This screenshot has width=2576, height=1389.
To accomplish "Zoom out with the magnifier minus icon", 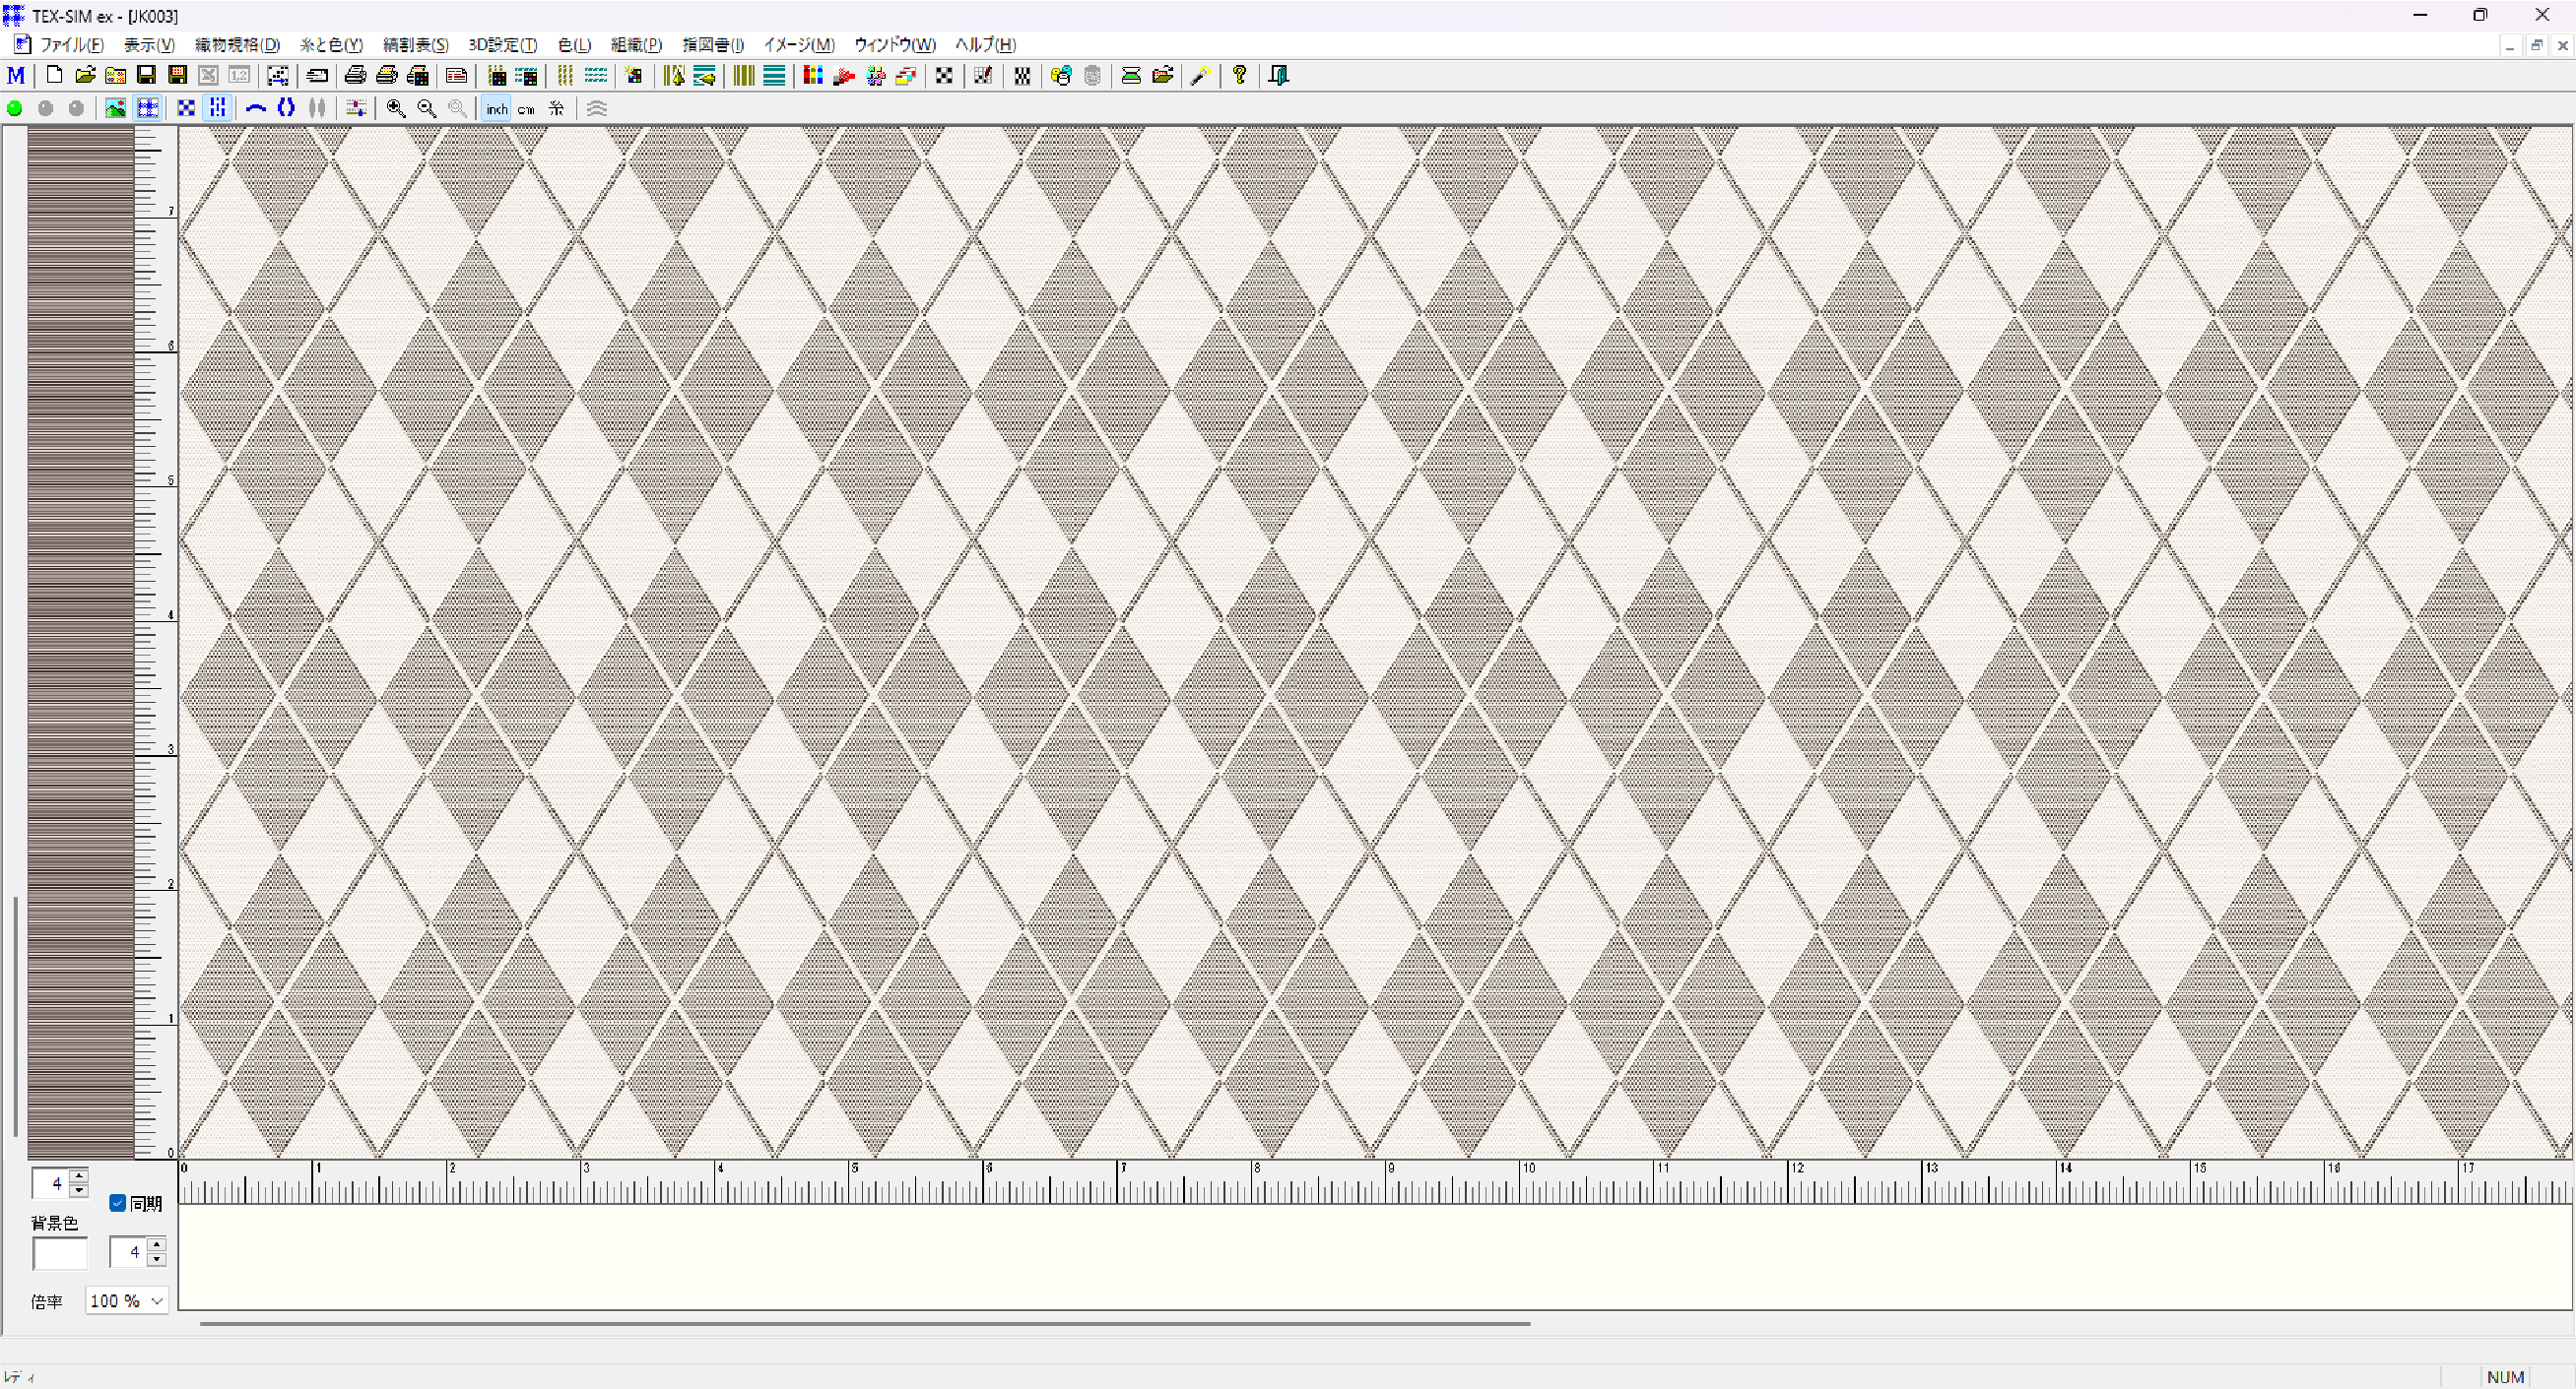I will (x=427, y=108).
